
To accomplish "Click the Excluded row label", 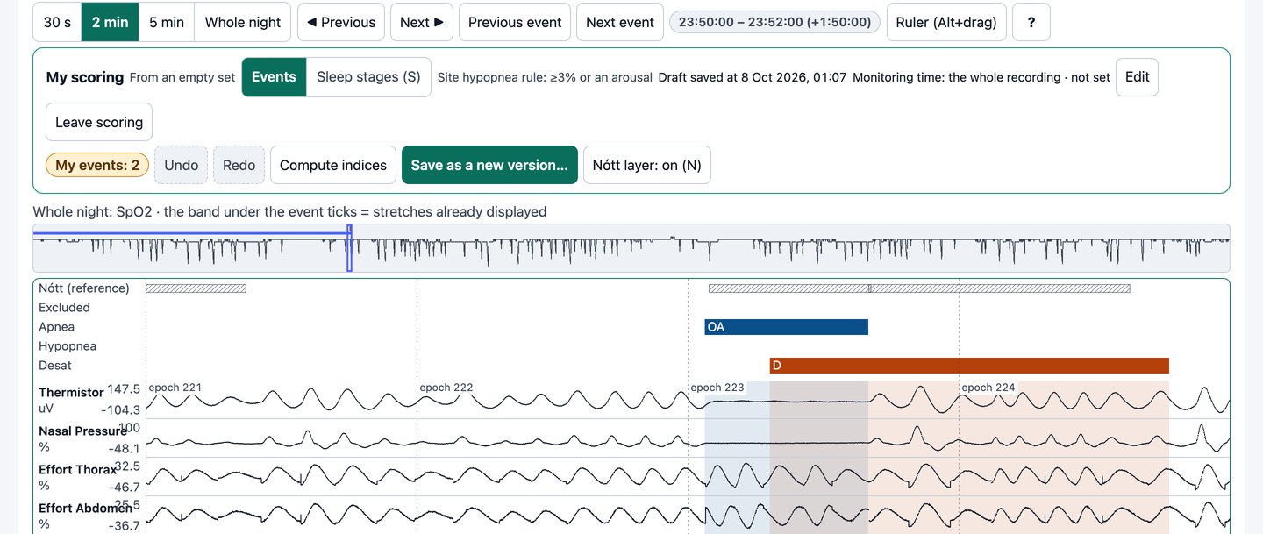I will click(x=64, y=308).
